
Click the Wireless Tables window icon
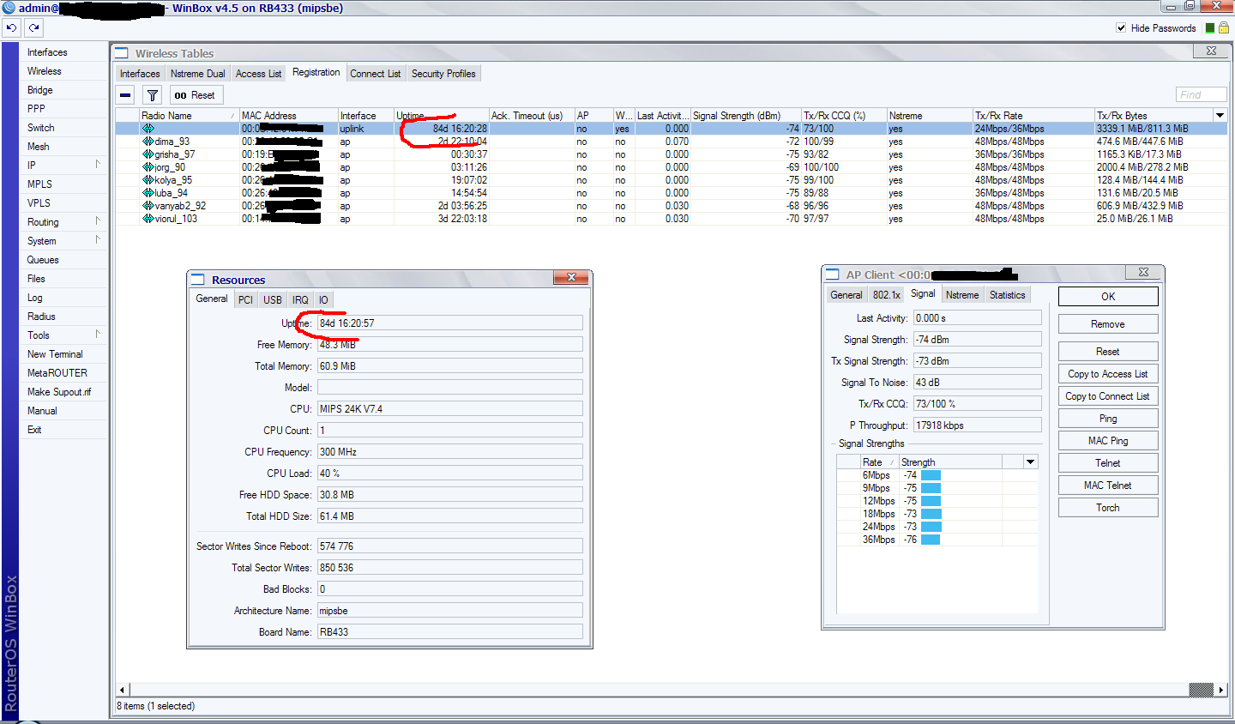pyautogui.click(x=122, y=53)
